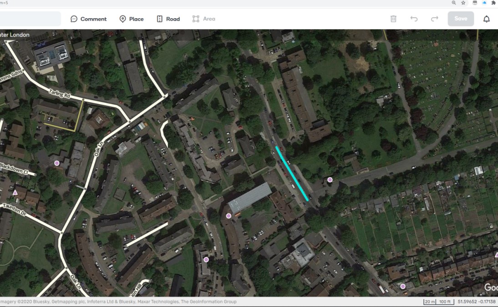Select the Place tool
498x307 pixels.
[x=131, y=19]
